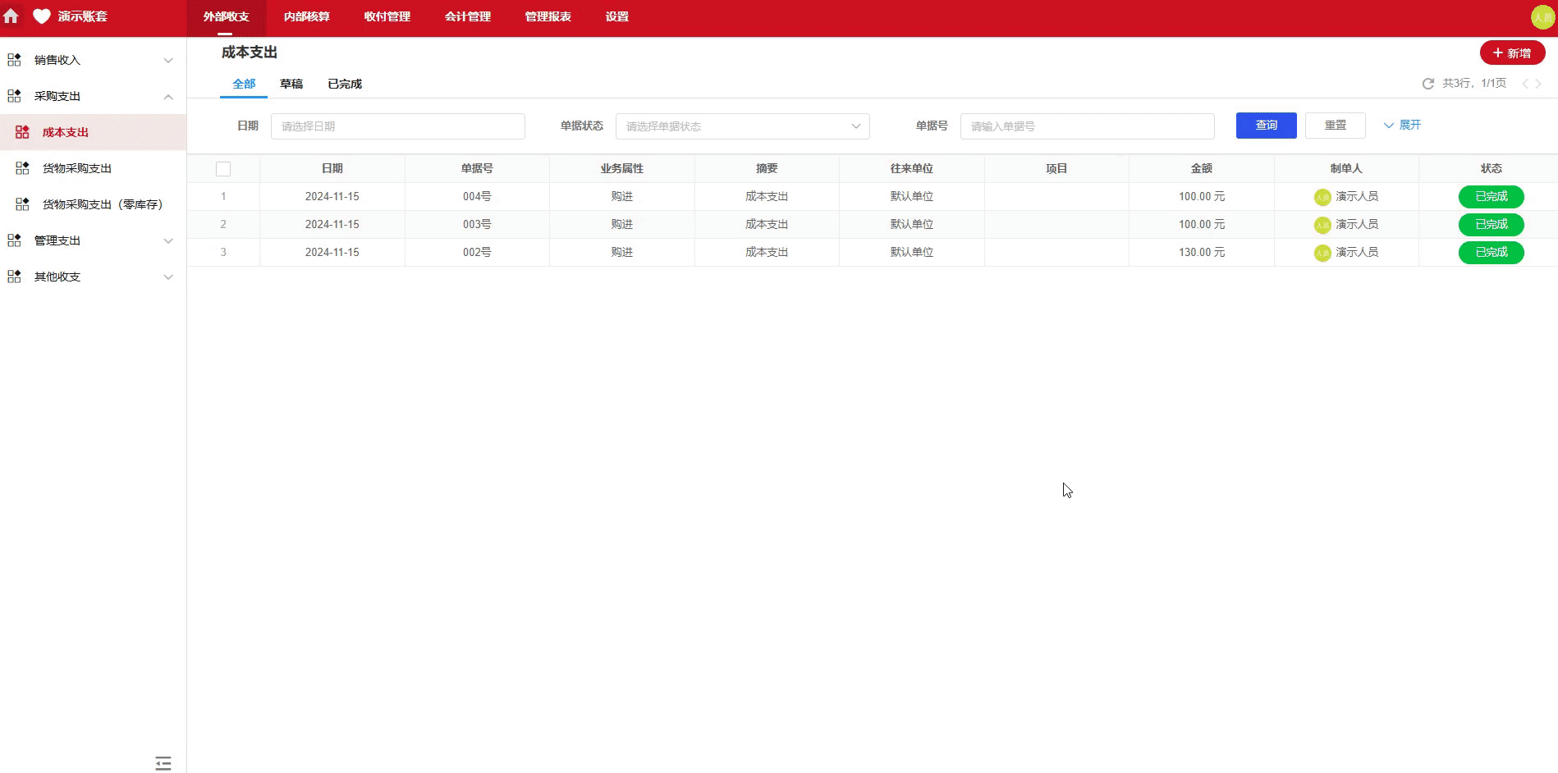Screen dimensions: 1558x773
Task: Click the green 已完成 pill on row 002号
Action: pyautogui.click(x=1491, y=252)
